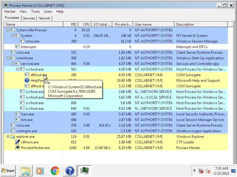The image size is (237, 177).
Task: Click the winlogon.exe process icon
Action: (x=13, y=131)
